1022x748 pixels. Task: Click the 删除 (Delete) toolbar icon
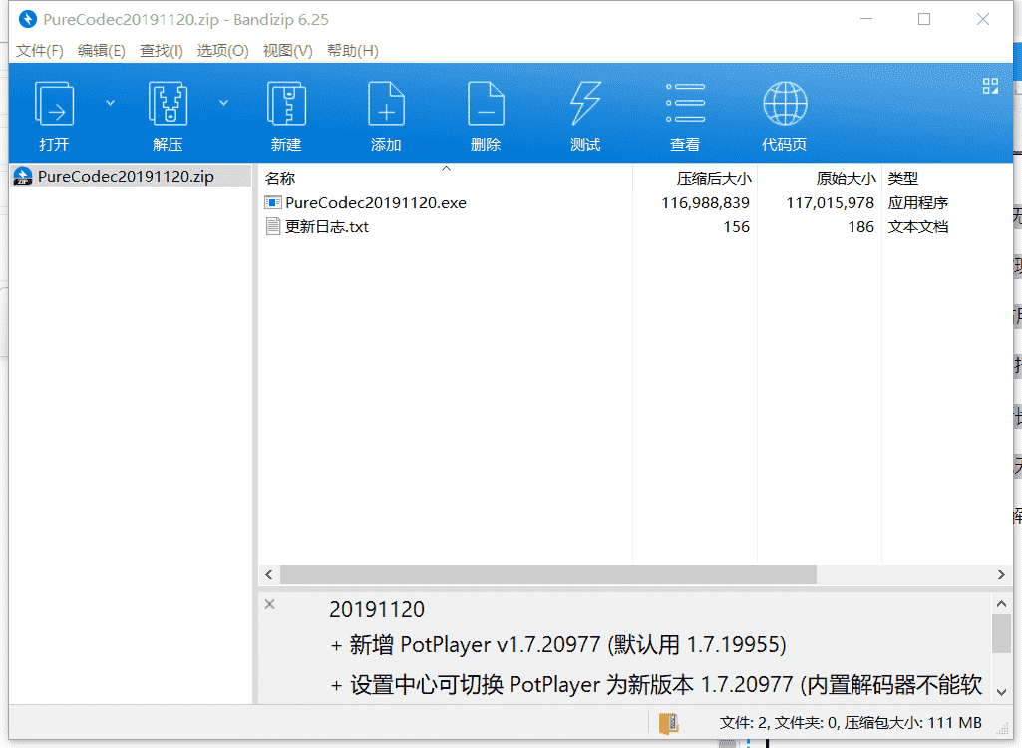pyautogui.click(x=486, y=104)
